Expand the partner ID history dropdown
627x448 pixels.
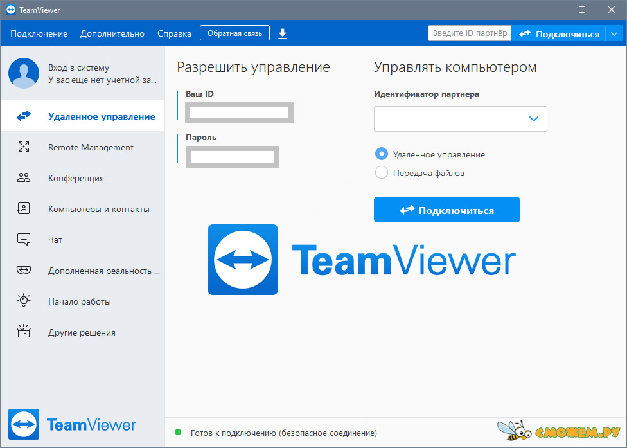(x=533, y=119)
